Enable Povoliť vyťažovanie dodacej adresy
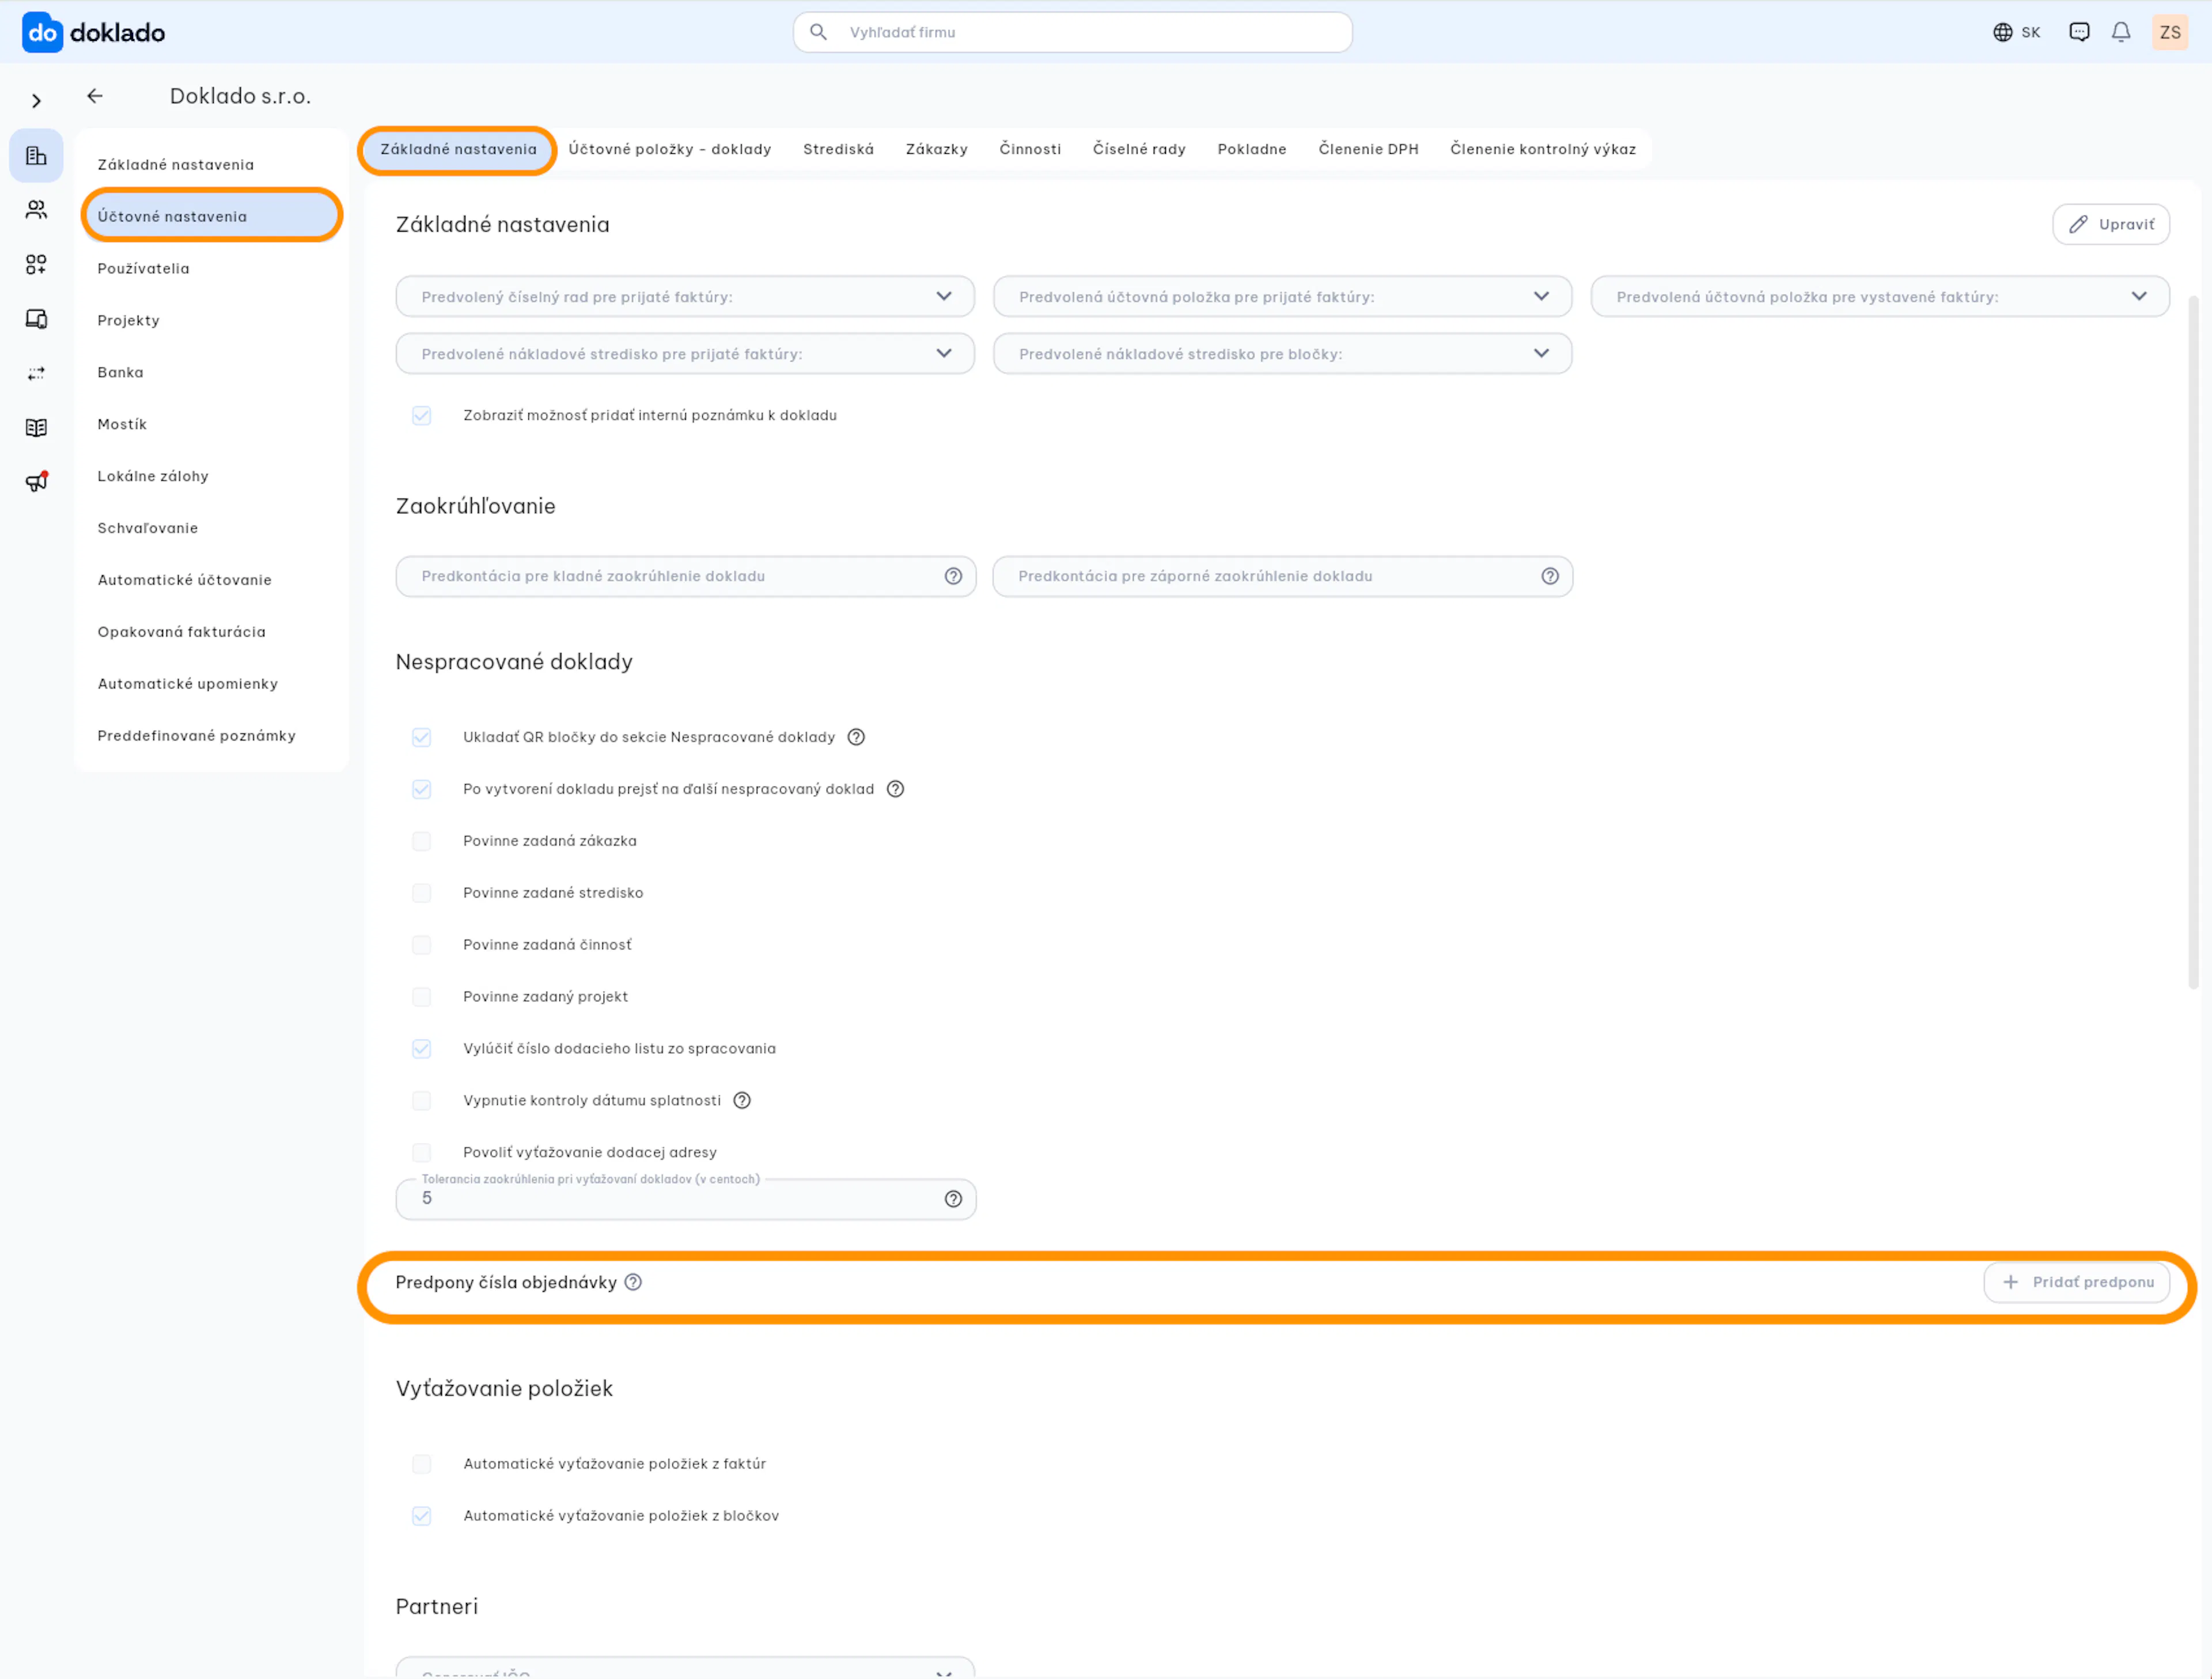2212x1679 pixels. click(x=422, y=1152)
